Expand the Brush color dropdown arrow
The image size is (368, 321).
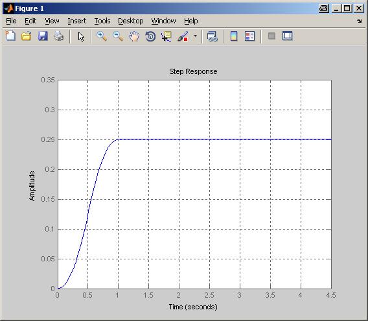[x=195, y=36]
